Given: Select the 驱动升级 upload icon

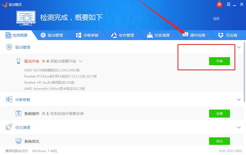Looking at the screenshot, I should click(x=18, y=61).
